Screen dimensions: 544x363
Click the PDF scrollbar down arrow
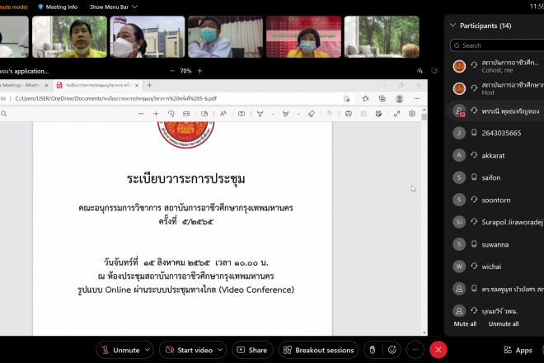pos(424,332)
